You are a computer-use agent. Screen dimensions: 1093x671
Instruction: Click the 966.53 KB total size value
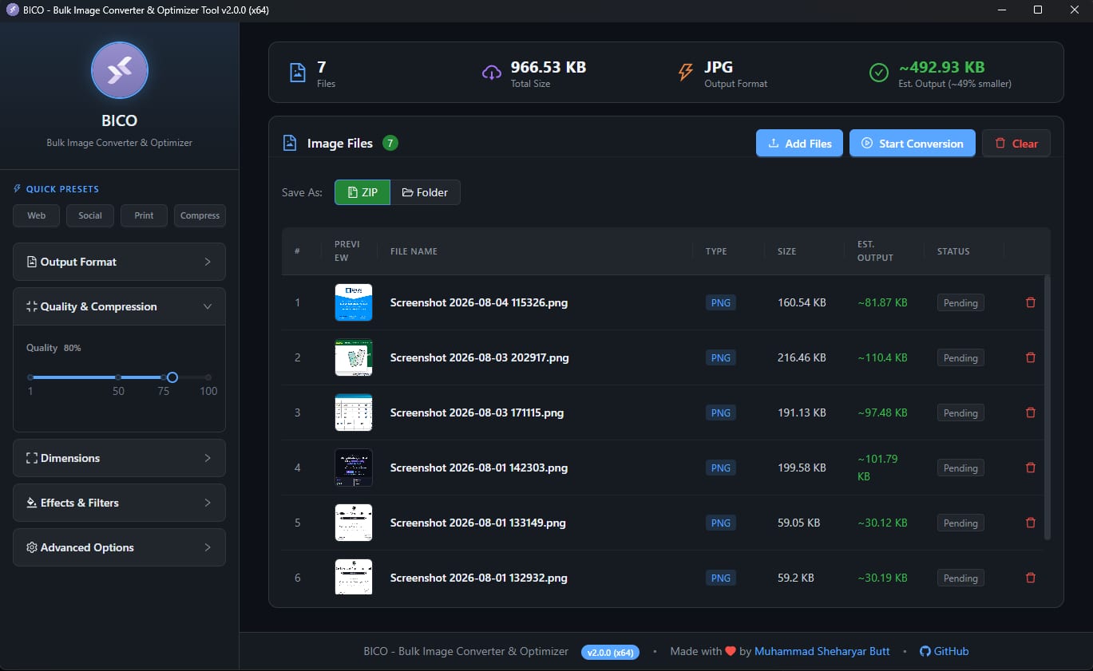tap(548, 67)
